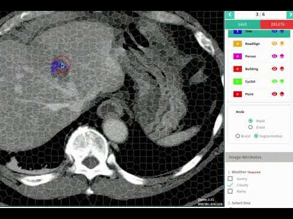Select the magenta Person color swatch

(237, 57)
